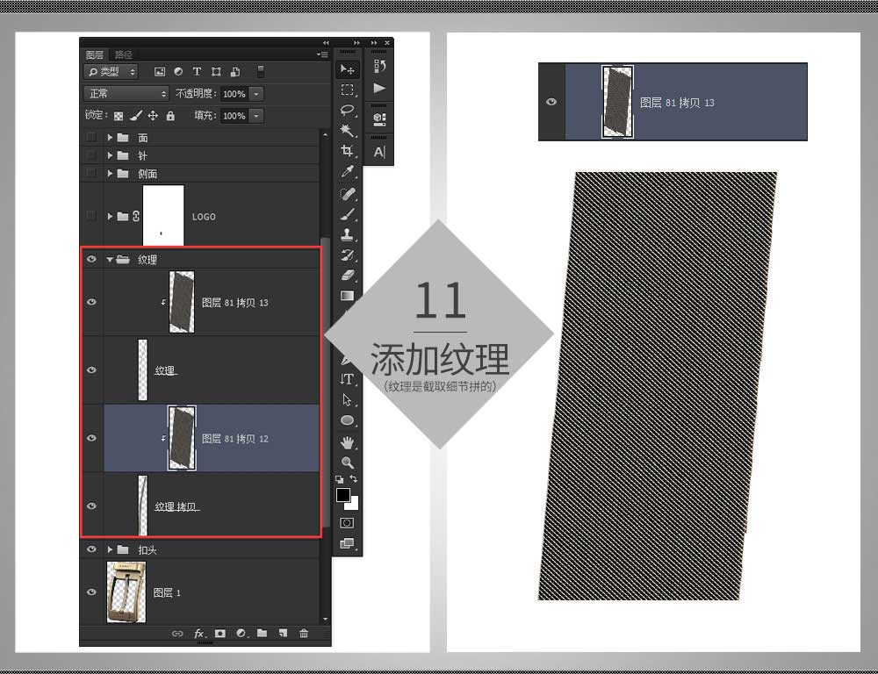The height and width of the screenshot is (674, 878).
Task: Select the 纹理 拷贝 layer thumbnail
Action: [143, 505]
